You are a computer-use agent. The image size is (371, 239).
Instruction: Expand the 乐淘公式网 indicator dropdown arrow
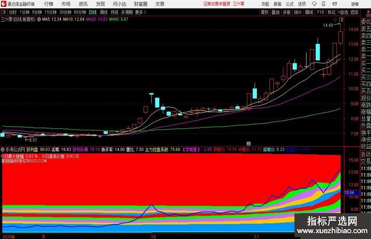click(x=3, y=149)
